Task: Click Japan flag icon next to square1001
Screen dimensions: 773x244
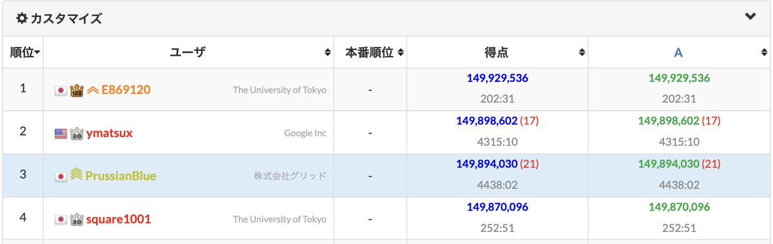Action: click(61, 219)
